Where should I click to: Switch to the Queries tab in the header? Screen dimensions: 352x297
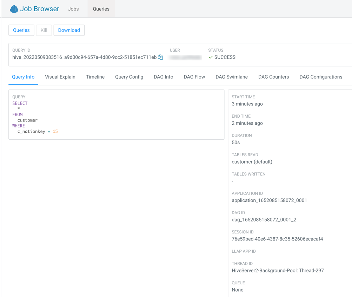[x=101, y=9]
